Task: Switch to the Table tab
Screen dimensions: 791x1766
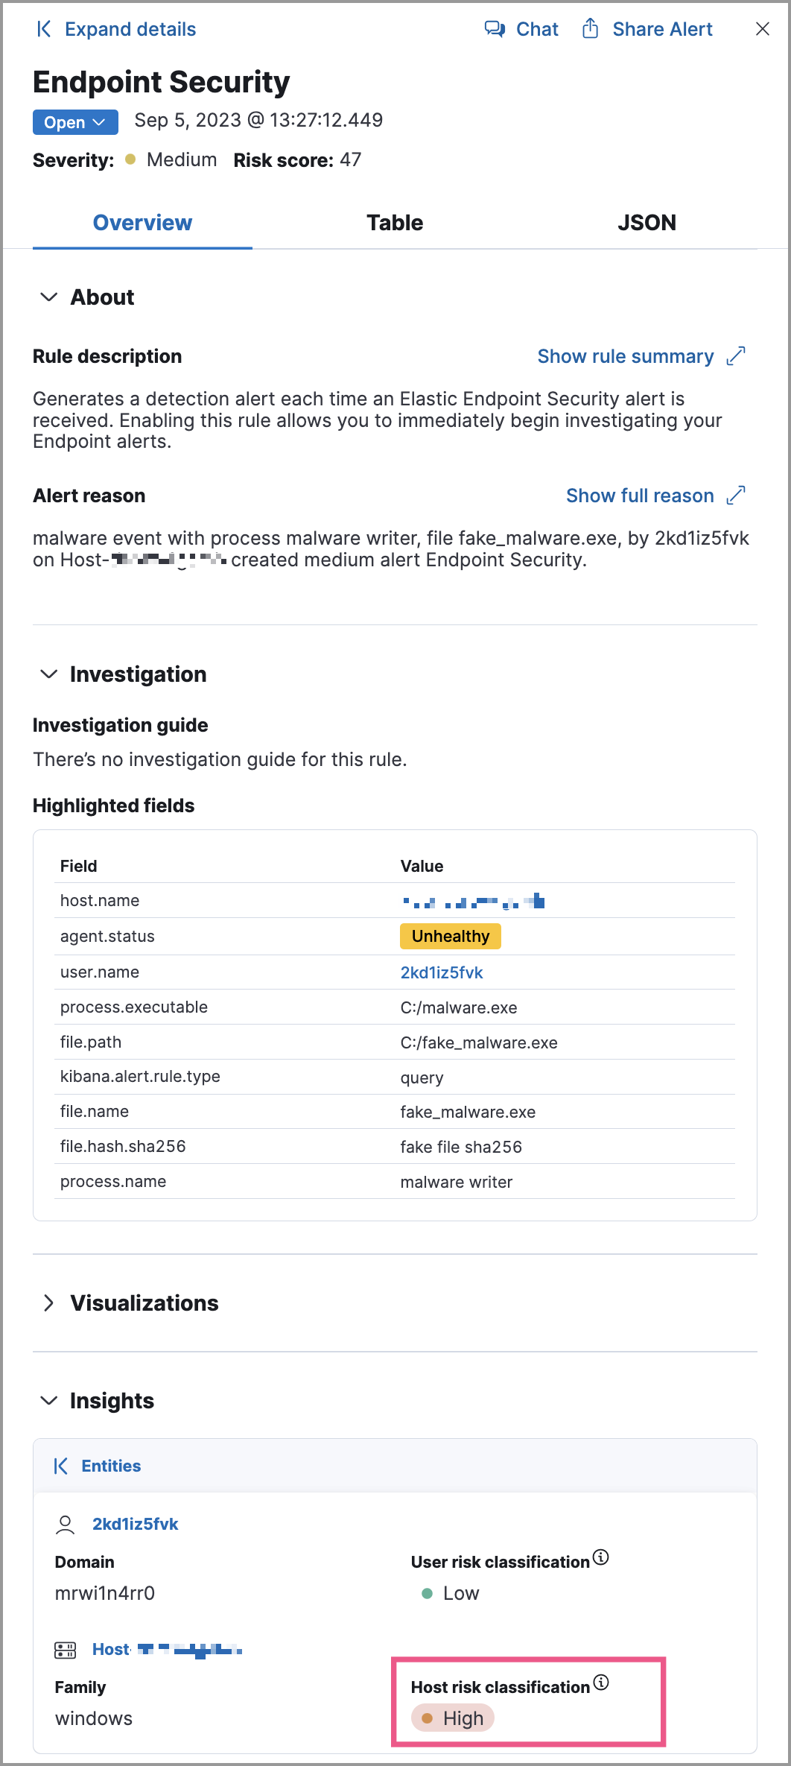Action: 395,222
